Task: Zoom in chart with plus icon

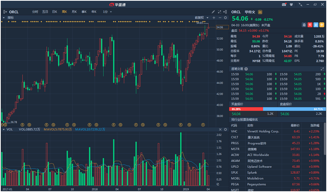Action: (213, 17)
